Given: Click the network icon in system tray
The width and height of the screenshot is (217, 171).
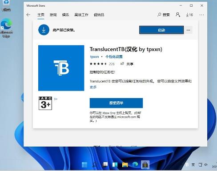Looking at the screenshot, I should [x=200, y=165].
